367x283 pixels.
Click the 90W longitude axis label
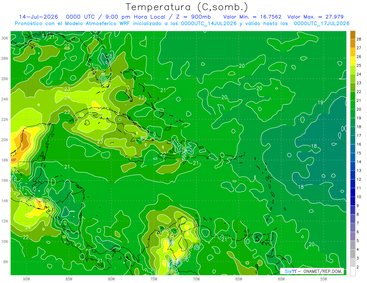click(26, 279)
